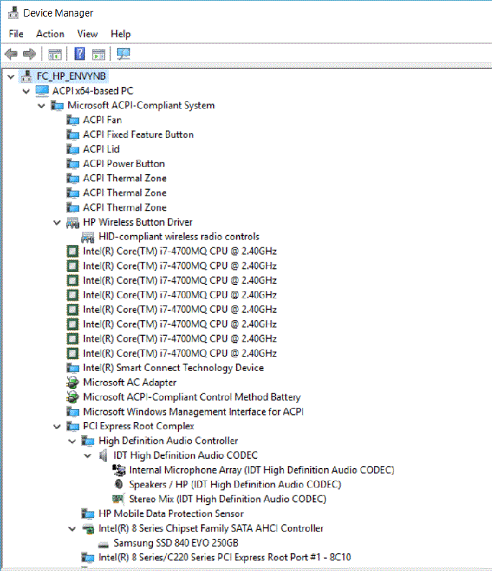
Task: Select 'Samsung SSD 840 EVO 250GB' text
Action: (x=176, y=543)
